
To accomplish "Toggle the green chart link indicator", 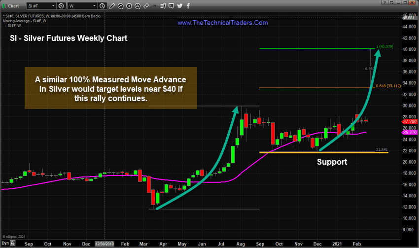I will click(4, 6).
